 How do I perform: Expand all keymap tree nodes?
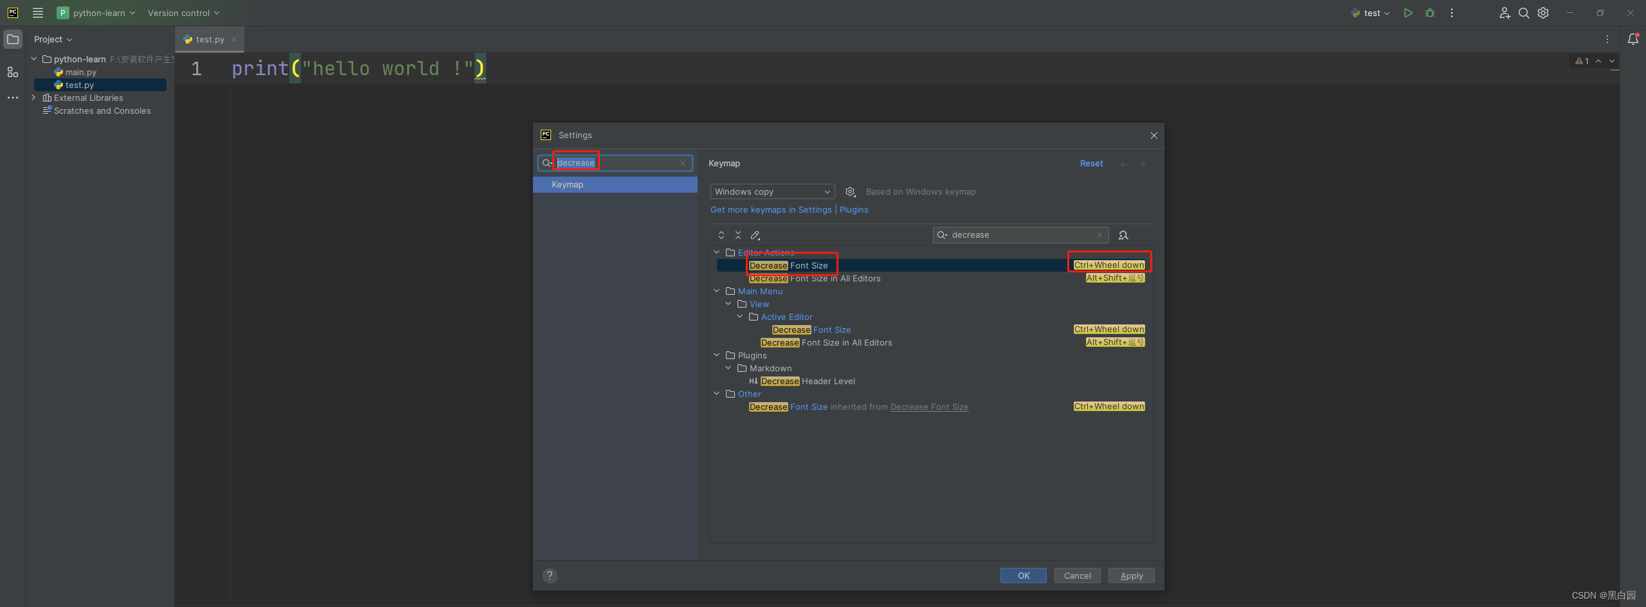[721, 235]
